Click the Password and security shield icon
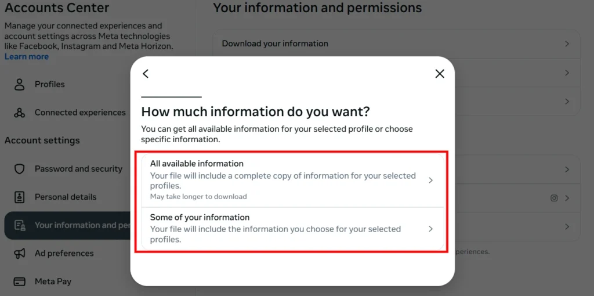The width and height of the screenshot is (594, 296). (x=19, y=169)
